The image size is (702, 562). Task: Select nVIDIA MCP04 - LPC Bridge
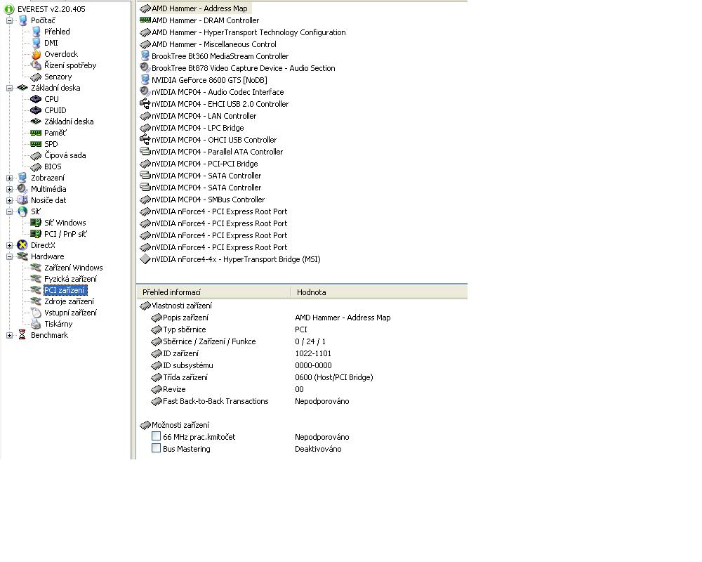point(197,128)
